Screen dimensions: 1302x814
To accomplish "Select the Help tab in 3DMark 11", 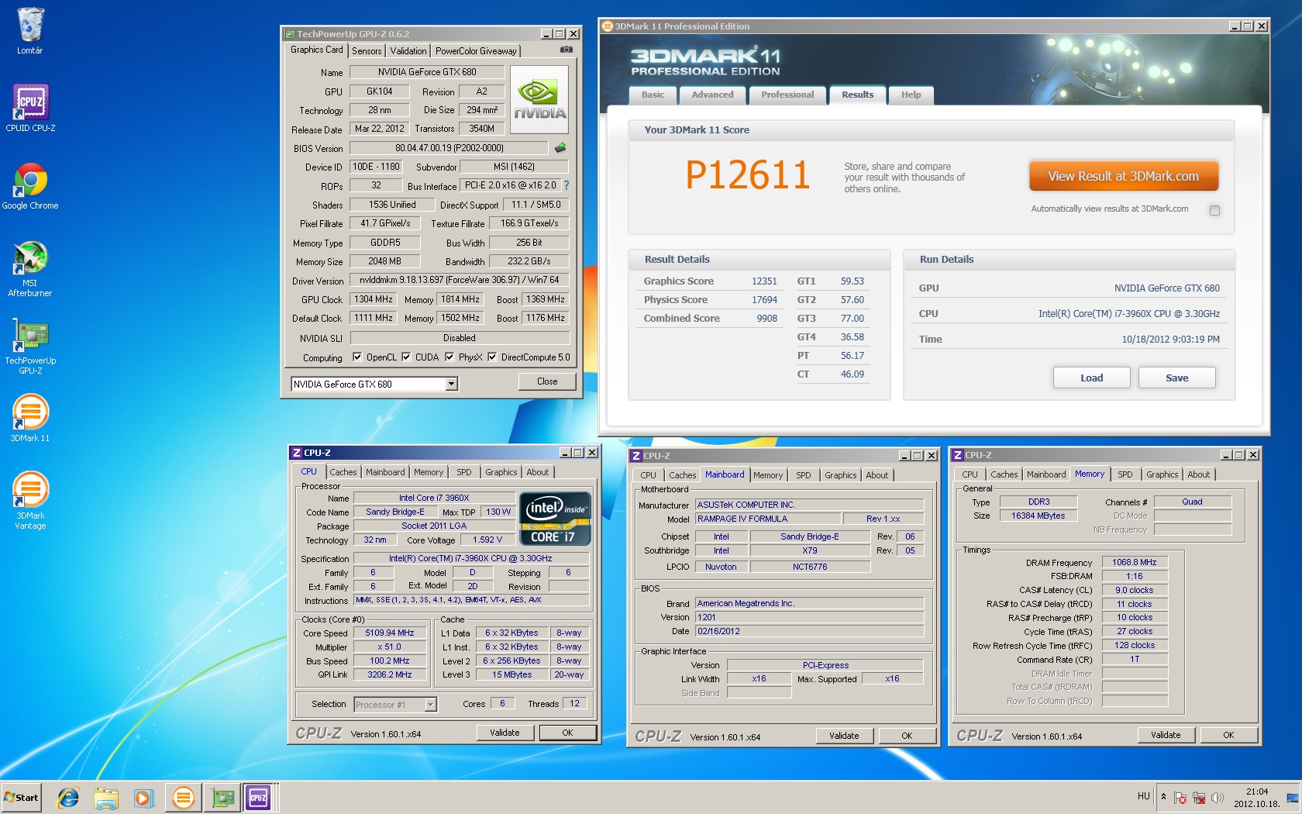I will pos(911,95).
